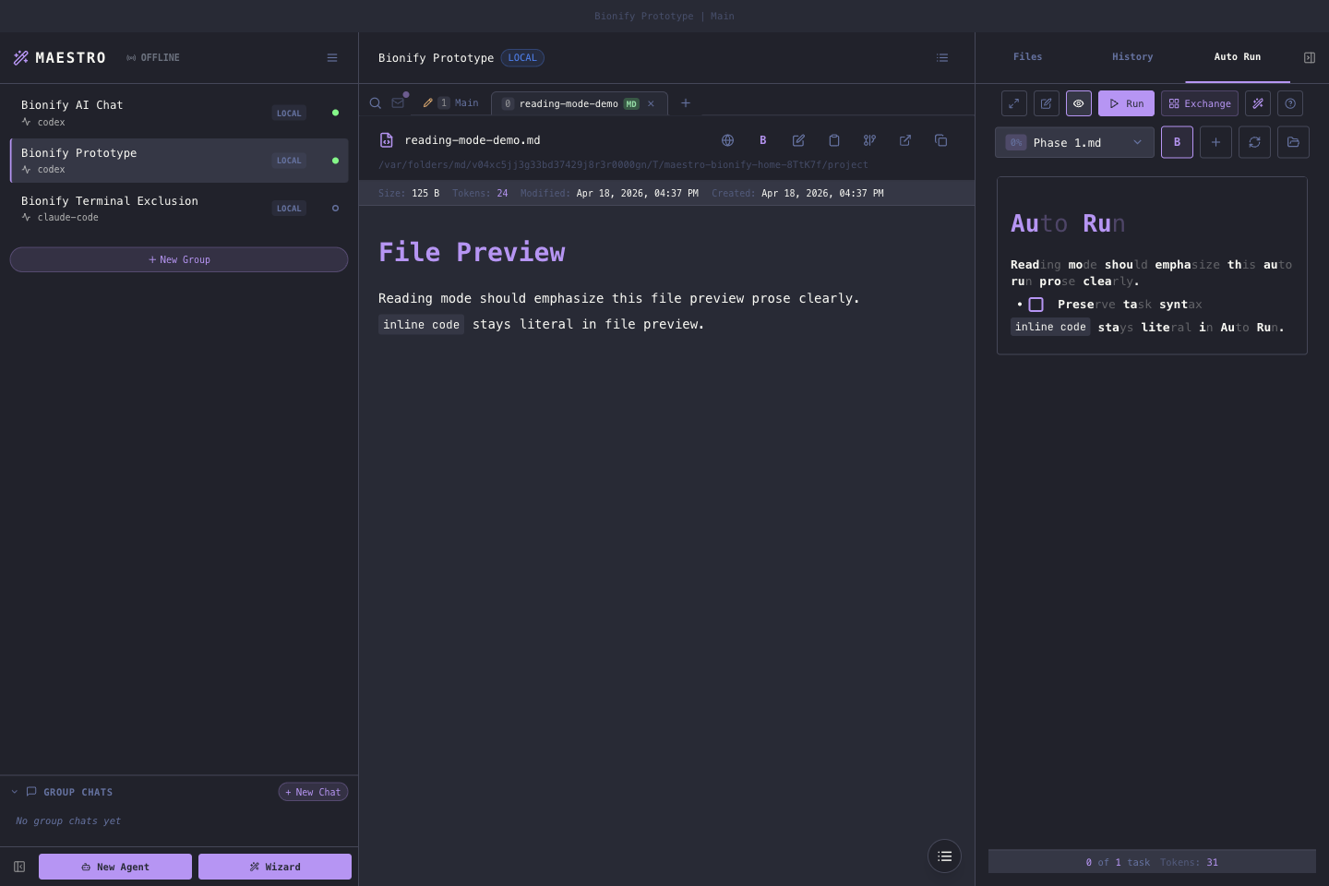Click the GROUP CHATS label

coord(78,792)
